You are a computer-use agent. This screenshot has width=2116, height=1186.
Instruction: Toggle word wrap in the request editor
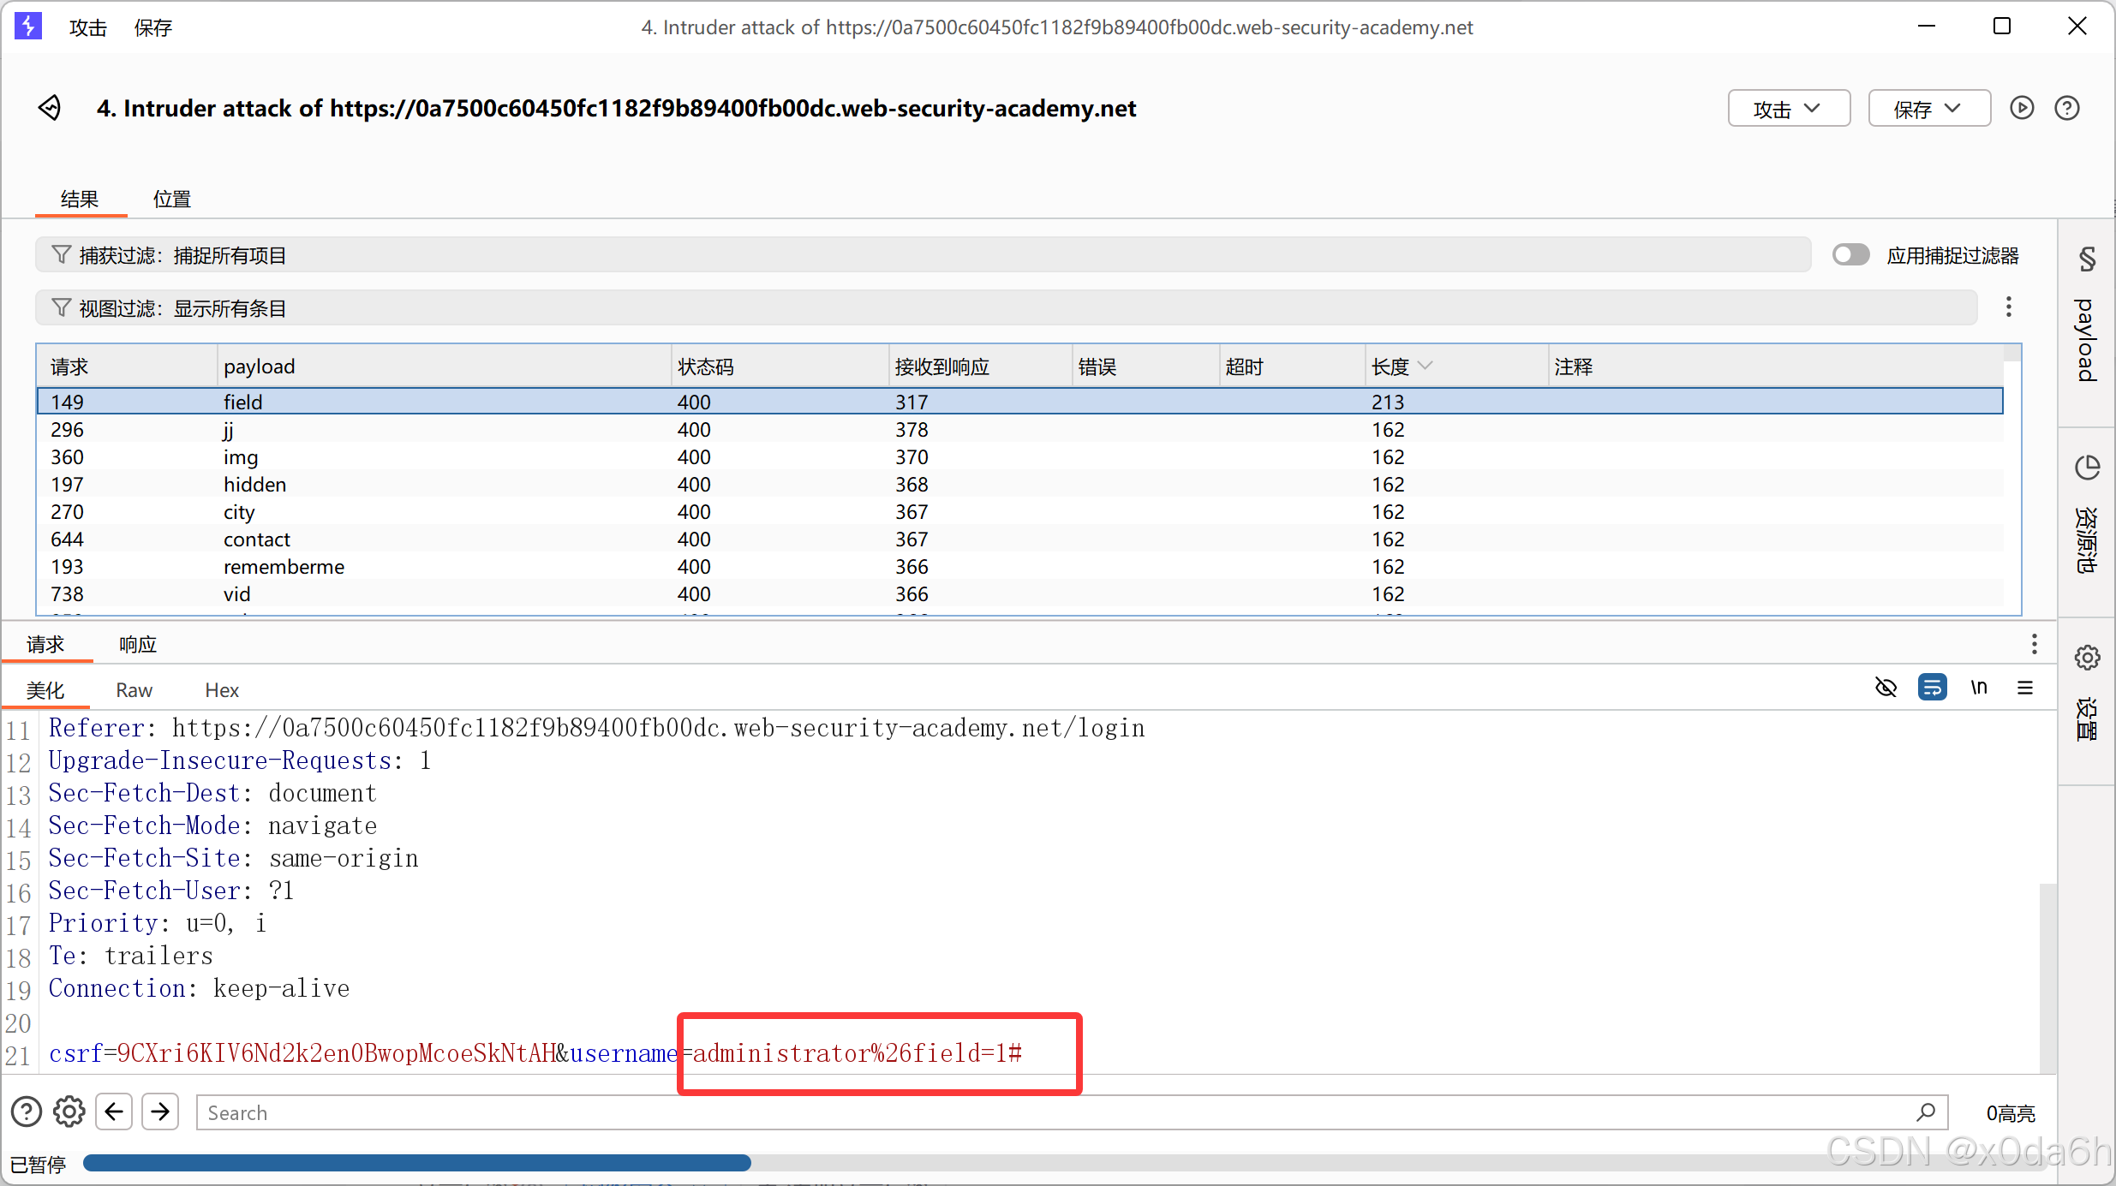(x=1934, y=687)
